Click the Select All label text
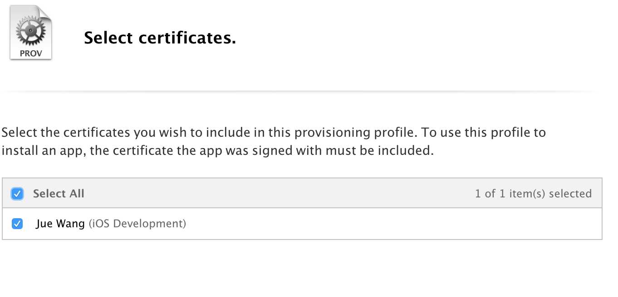The image size is (618, 297). (59, 194)
